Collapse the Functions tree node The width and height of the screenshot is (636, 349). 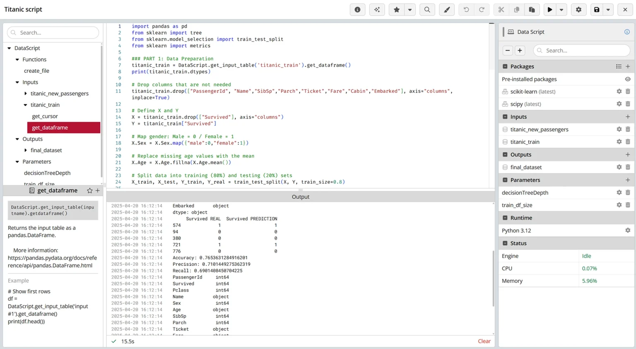17,60
